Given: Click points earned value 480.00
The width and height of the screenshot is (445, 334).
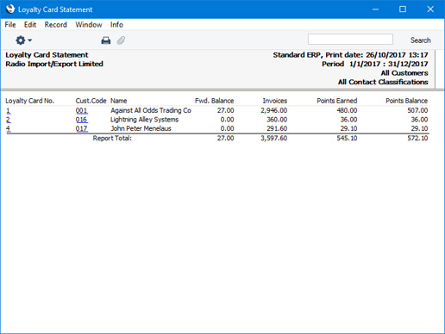Looking at the screenshot, I should tap(347, 110).
